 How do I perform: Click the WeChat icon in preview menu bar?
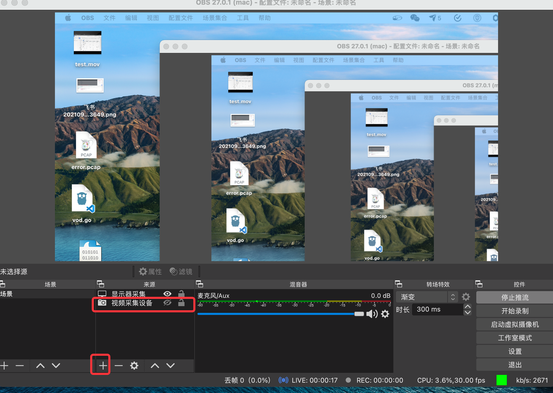(415, 18)
